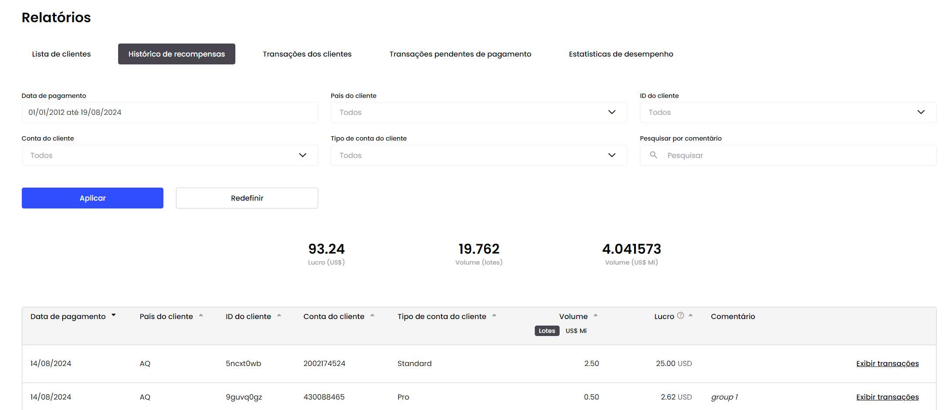Click the Data de pagamento date range field
The height and width of the screenshot is (410, 944).
(170, 112)
